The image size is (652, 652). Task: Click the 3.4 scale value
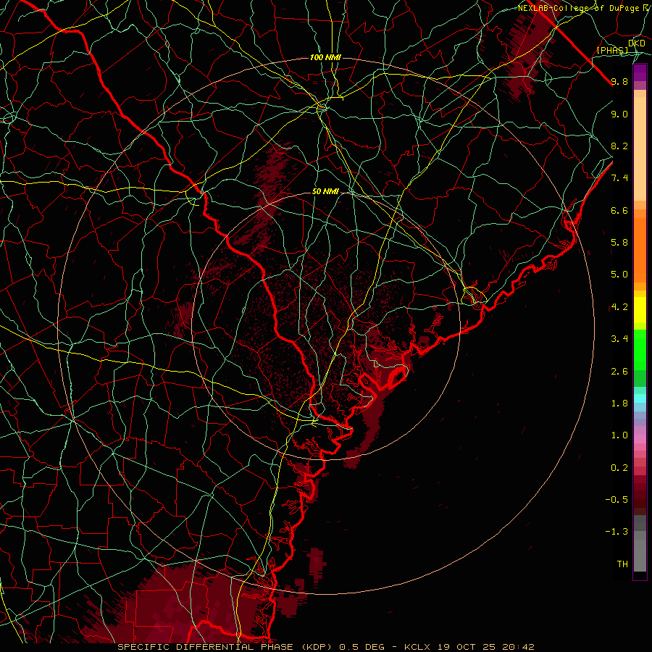point(619,339)
